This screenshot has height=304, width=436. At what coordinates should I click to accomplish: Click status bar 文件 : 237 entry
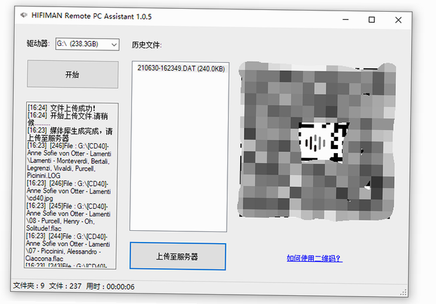[x=65, y=286]
